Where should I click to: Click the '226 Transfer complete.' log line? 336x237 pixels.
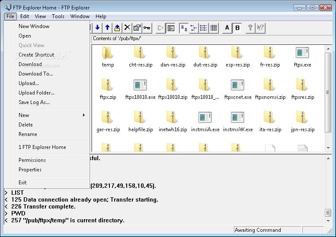(x=43, y=207)
